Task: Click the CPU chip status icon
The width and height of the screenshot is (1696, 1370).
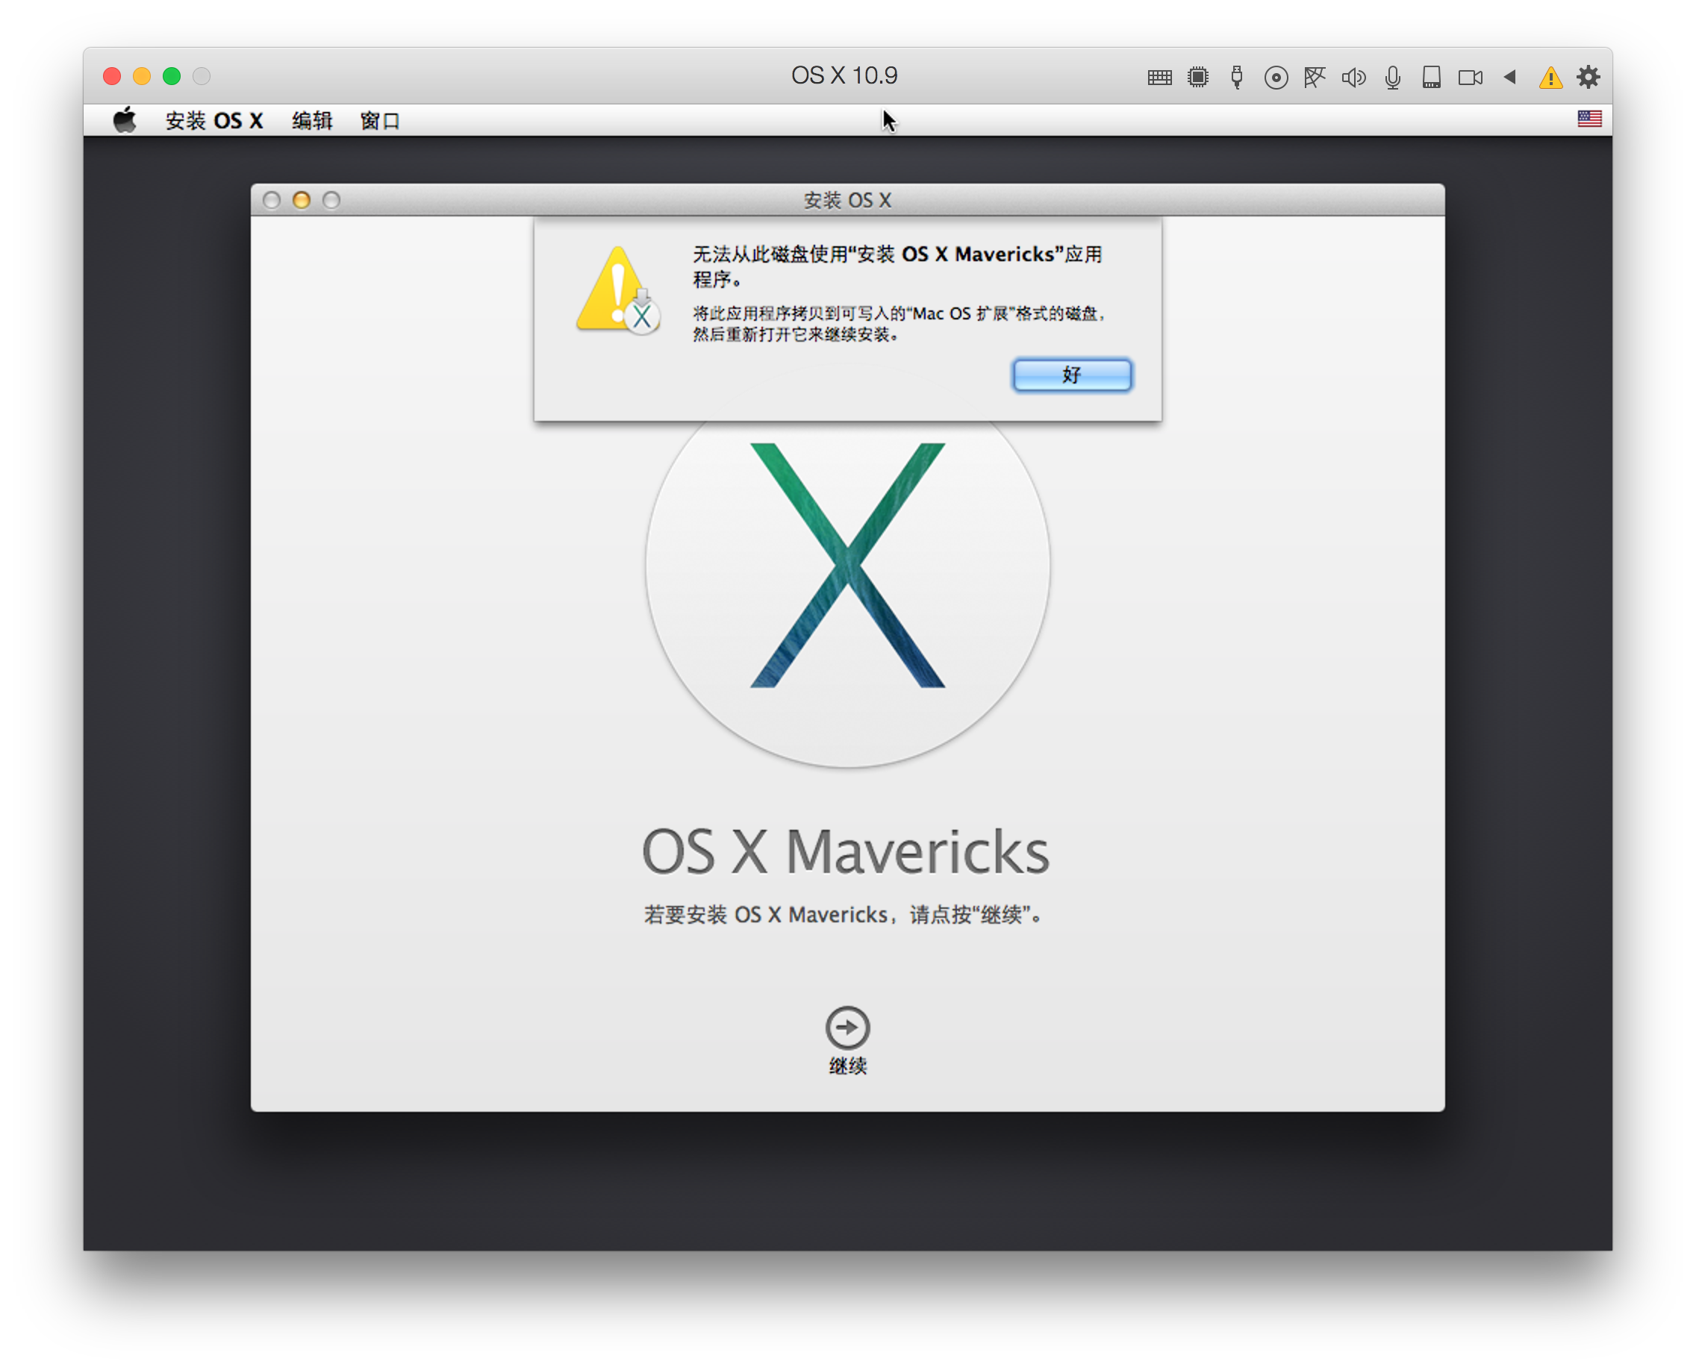Action: [1198, 78]
